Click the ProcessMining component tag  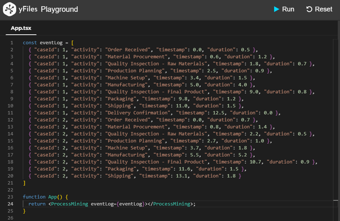(70, 204)
